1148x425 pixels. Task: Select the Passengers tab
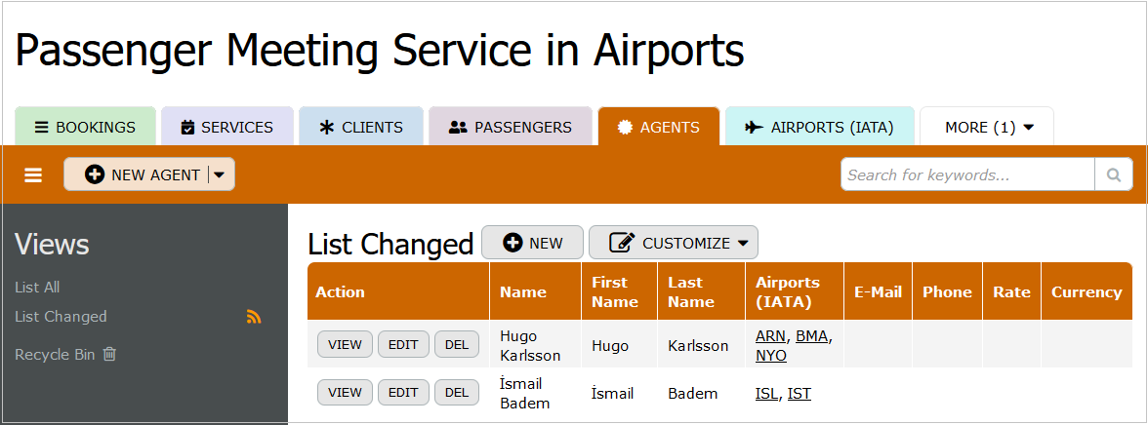click(x=511, y=128)
